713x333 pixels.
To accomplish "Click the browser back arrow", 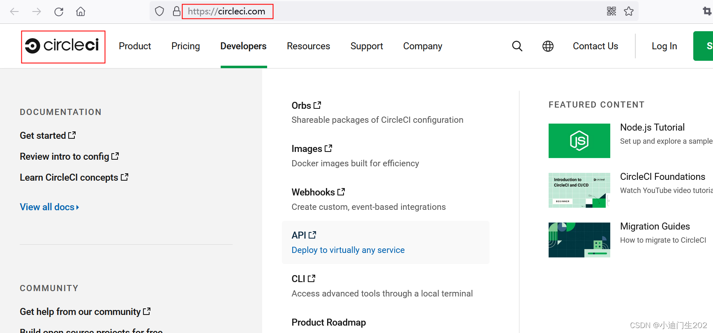I will pos(14,11).
